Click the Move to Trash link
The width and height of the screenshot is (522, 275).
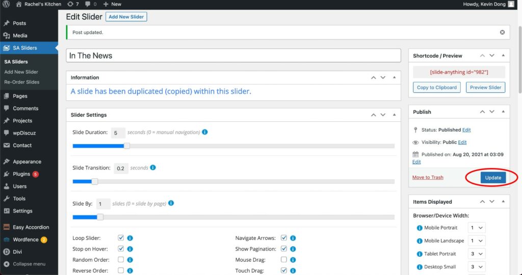pos(428,177)
